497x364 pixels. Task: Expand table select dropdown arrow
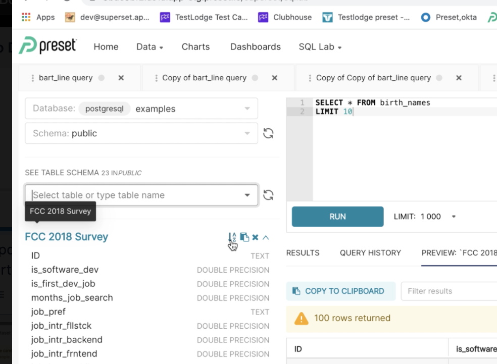click(x=247, y=195)
